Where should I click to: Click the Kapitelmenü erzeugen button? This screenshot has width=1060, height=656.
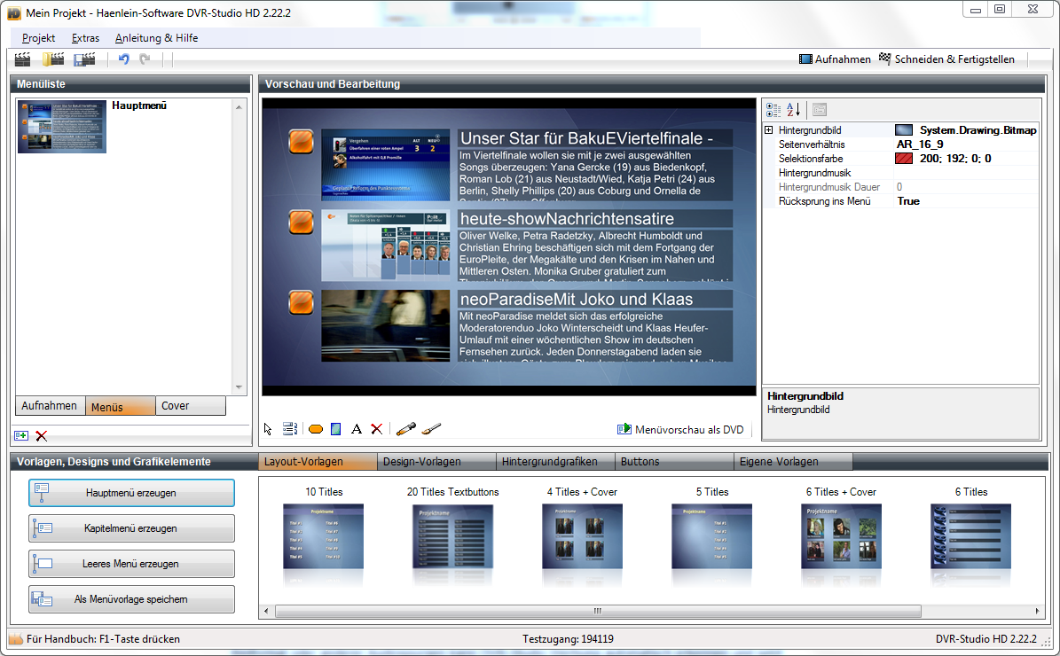[x=131, y=528]
